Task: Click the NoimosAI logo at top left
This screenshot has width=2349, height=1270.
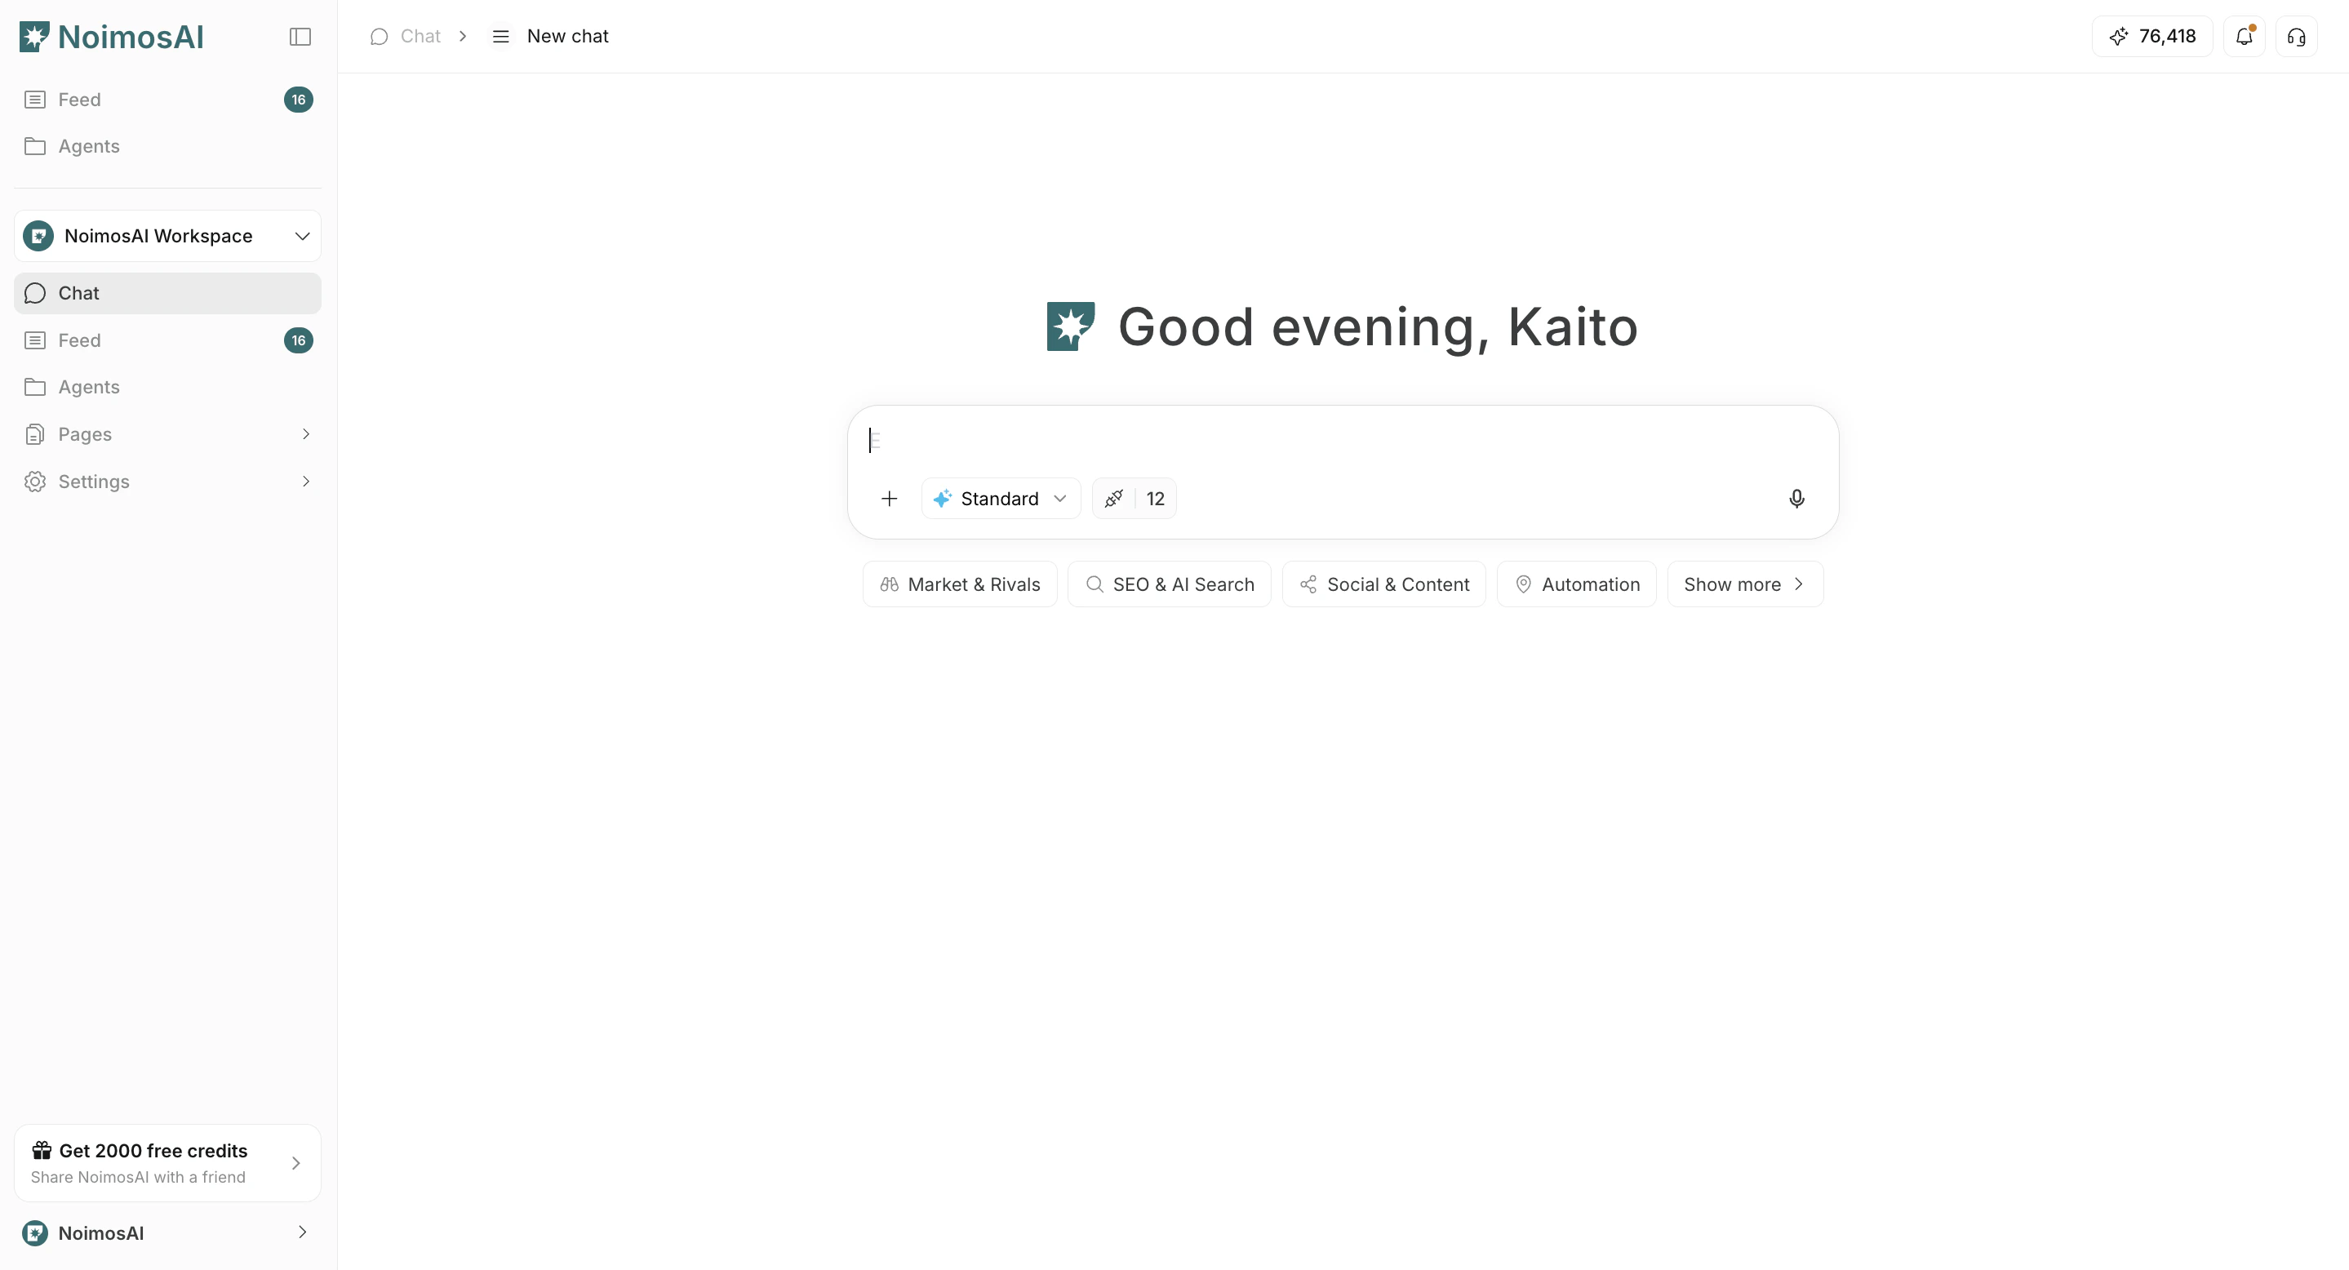Action: tap(111, 37)
